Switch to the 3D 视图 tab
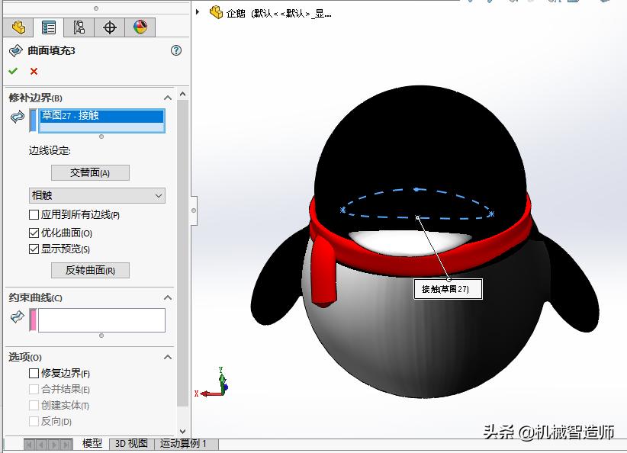The width and height of the screenshot is (627, 453). pos(131,443)
